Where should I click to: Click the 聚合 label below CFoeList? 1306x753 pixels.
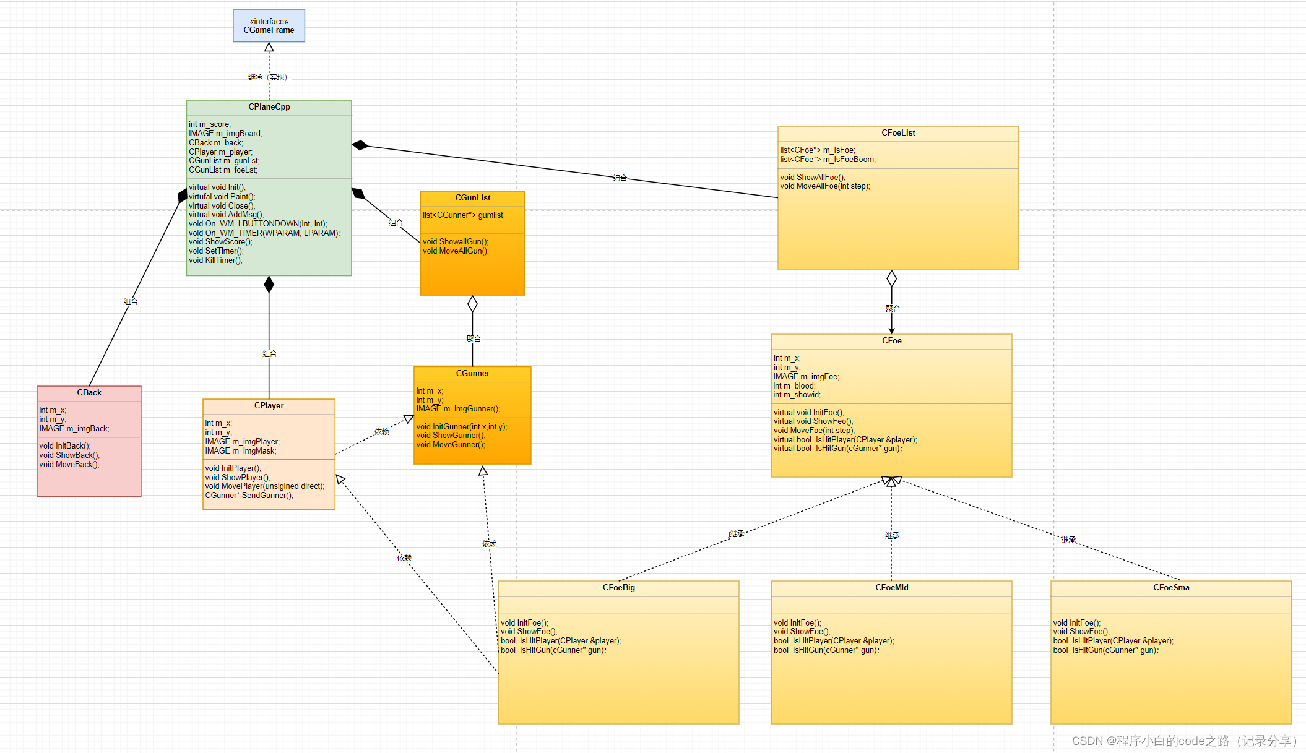(x=893, y=308)
